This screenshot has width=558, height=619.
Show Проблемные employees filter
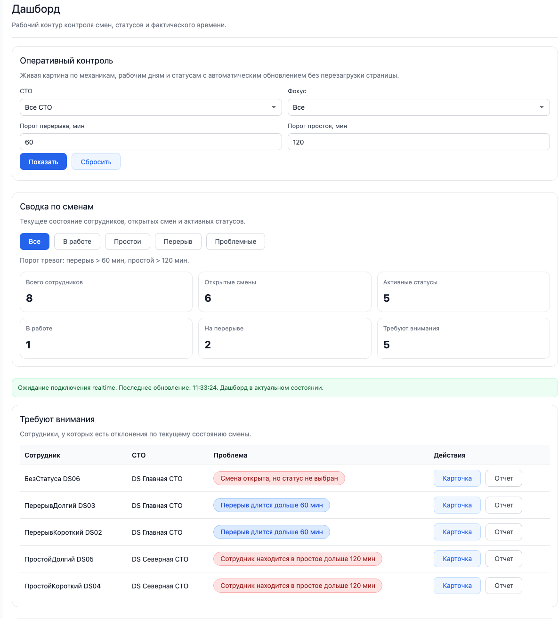[235, 241]
